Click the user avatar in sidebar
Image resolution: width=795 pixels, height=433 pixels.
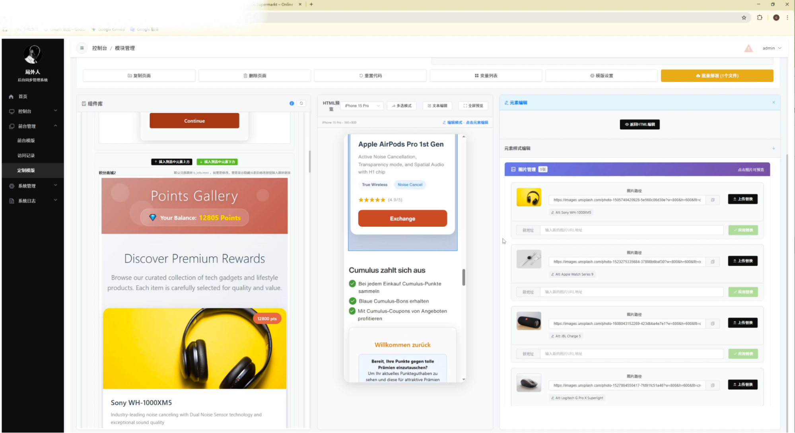(x=33, y=54)
